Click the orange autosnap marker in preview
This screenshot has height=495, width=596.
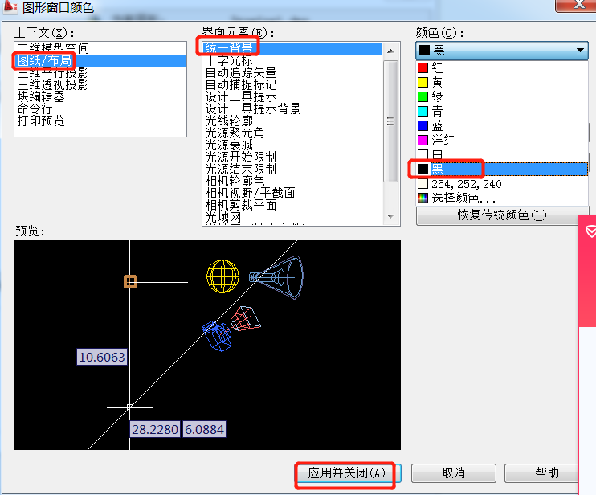(x=130, y=281)
